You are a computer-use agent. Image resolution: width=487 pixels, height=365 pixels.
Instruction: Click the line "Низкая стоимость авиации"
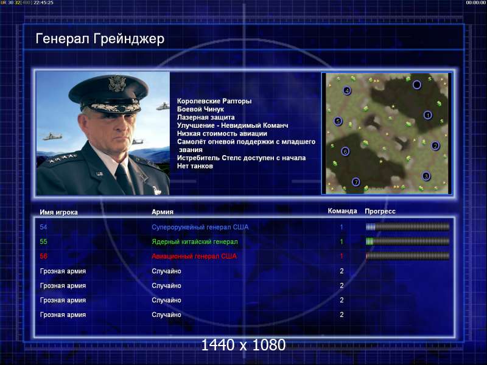pyautogui.click(x=222, y=133)
